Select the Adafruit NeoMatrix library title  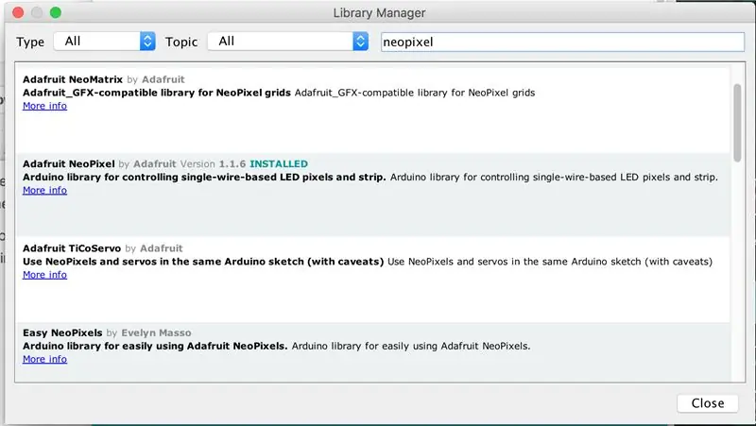[73, 79]
